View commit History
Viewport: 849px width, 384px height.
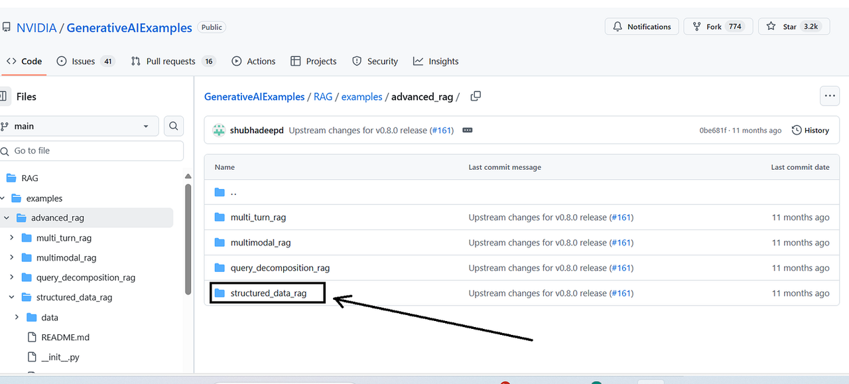811,130
